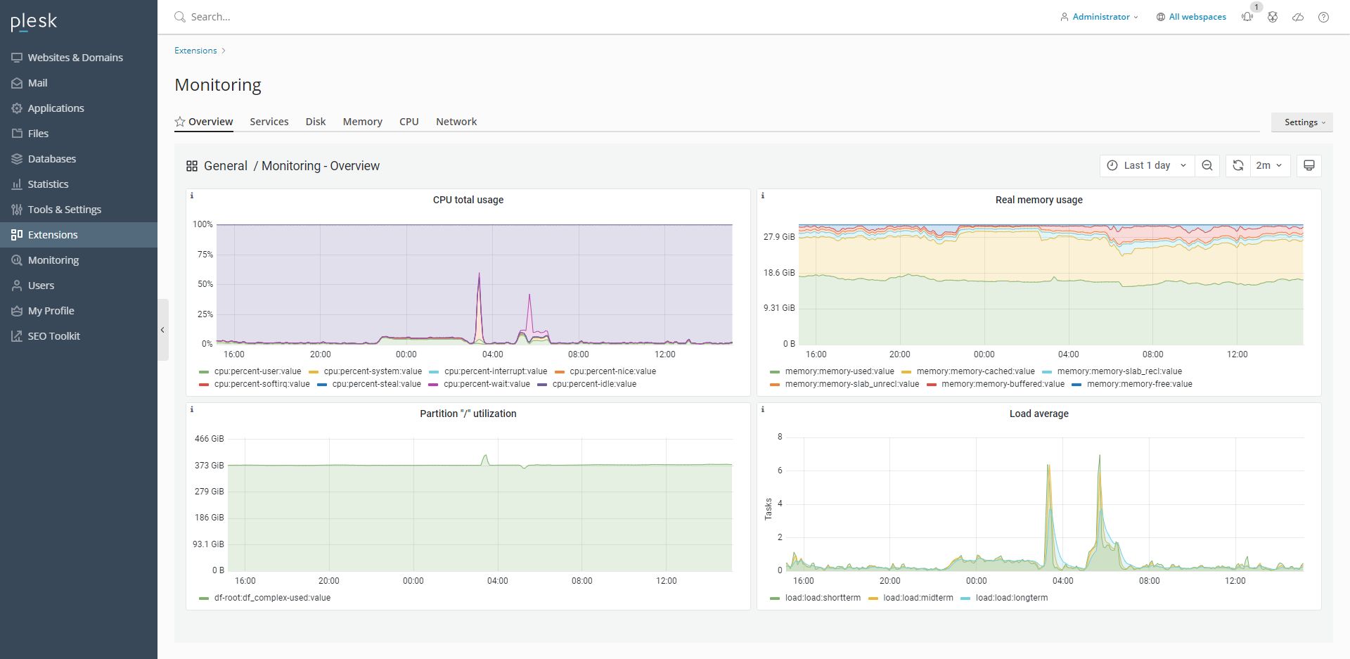Switch to the Memory tab
Viewport: 1350px width, 659px height.
tap(362, 122)
